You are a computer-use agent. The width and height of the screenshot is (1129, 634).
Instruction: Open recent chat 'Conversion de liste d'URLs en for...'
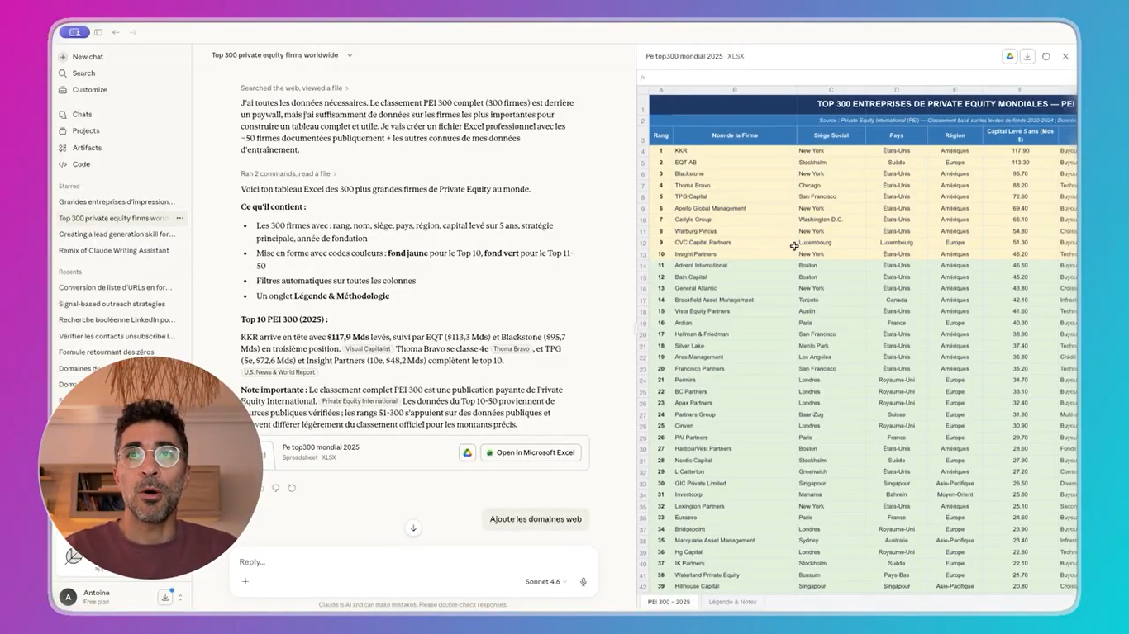click(116, 287)
